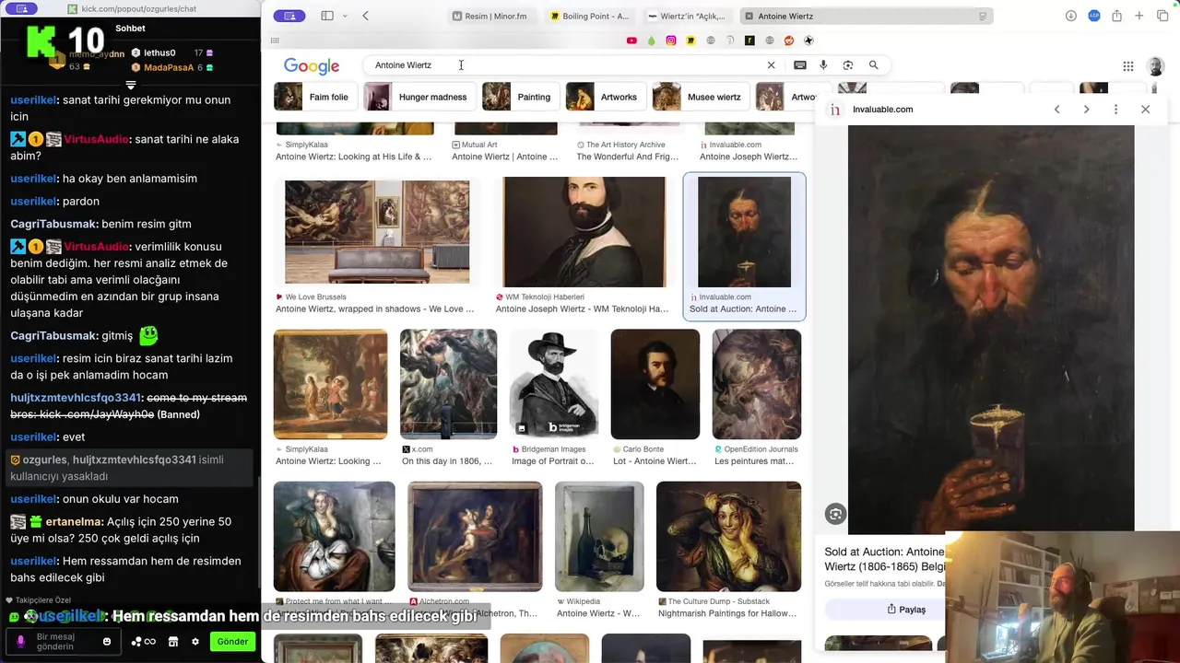
Task: Open the Reddit bookmark in favorites bar
Action: [x=789, y=41]
